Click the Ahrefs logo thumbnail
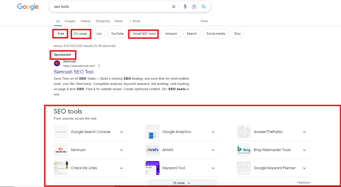The width and height of the screenshot is (341, 187). [x=153, y=150]
